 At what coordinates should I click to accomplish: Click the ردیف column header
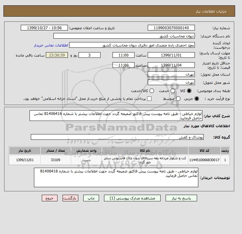click(x=225, y=150)
